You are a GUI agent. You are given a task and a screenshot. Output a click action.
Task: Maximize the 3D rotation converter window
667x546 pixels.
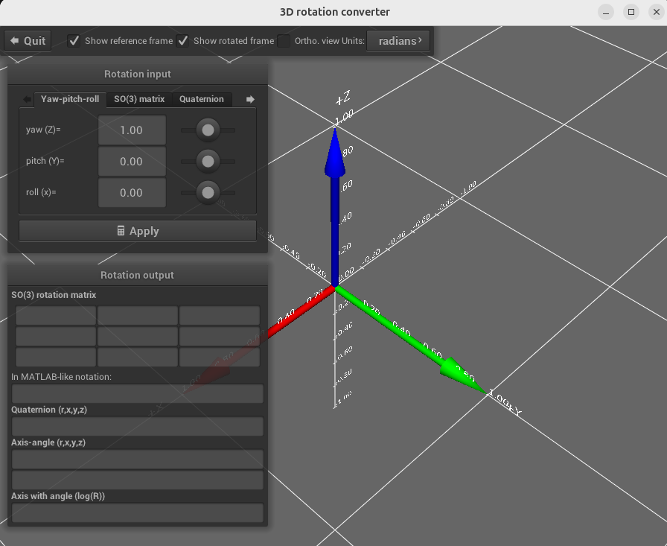631,12
